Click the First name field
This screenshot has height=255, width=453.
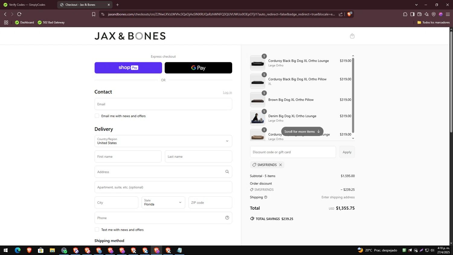128,157
